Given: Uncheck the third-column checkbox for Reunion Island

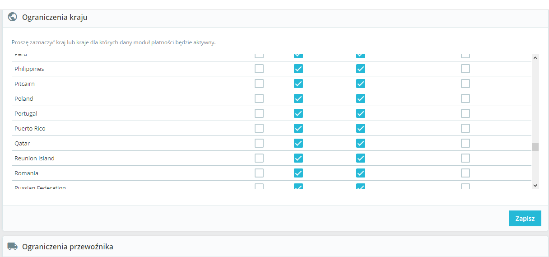Looking at the screenshot, I should click(361, 158).
